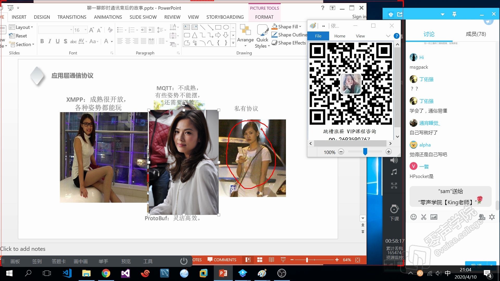The width and height of the screenshot is (500, 281).
Task: Toggle classroom fullscreen expand icon
Action: pos(394,186)
